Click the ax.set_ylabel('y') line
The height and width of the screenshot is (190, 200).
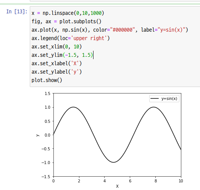pos(56,72)
